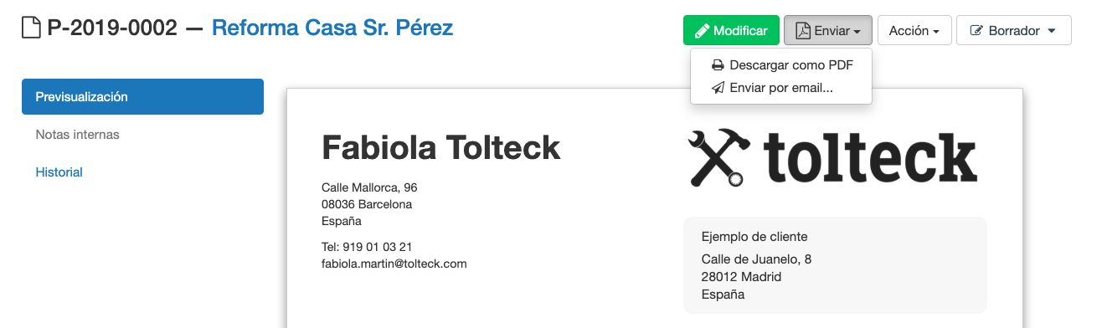
Task: Click the paper plane icon for Enviar por email
Action: click(718, 87)
